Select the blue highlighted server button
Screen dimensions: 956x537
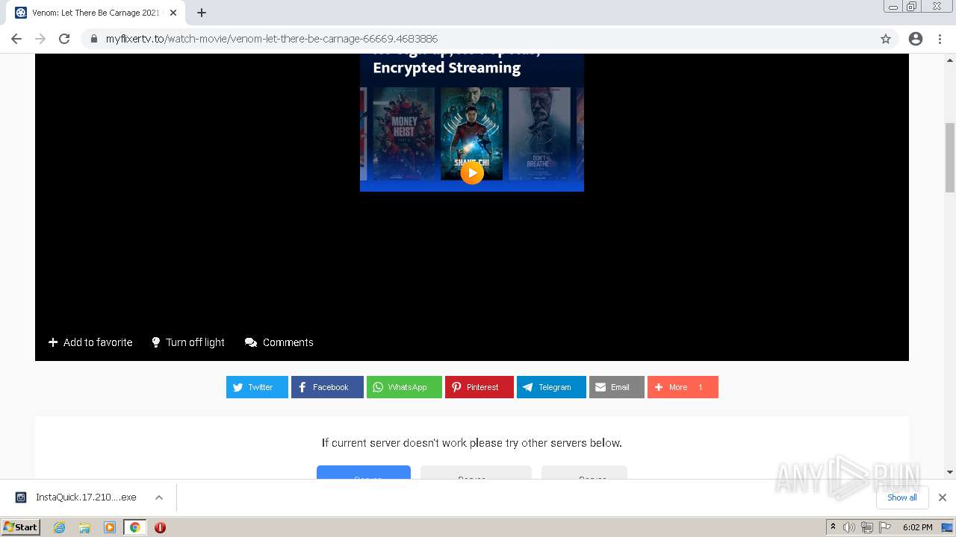364,472
